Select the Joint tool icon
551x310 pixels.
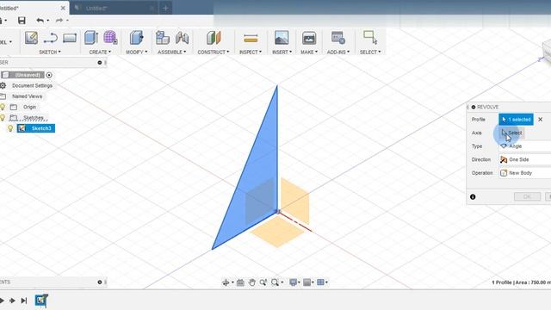tap(182, 38)
